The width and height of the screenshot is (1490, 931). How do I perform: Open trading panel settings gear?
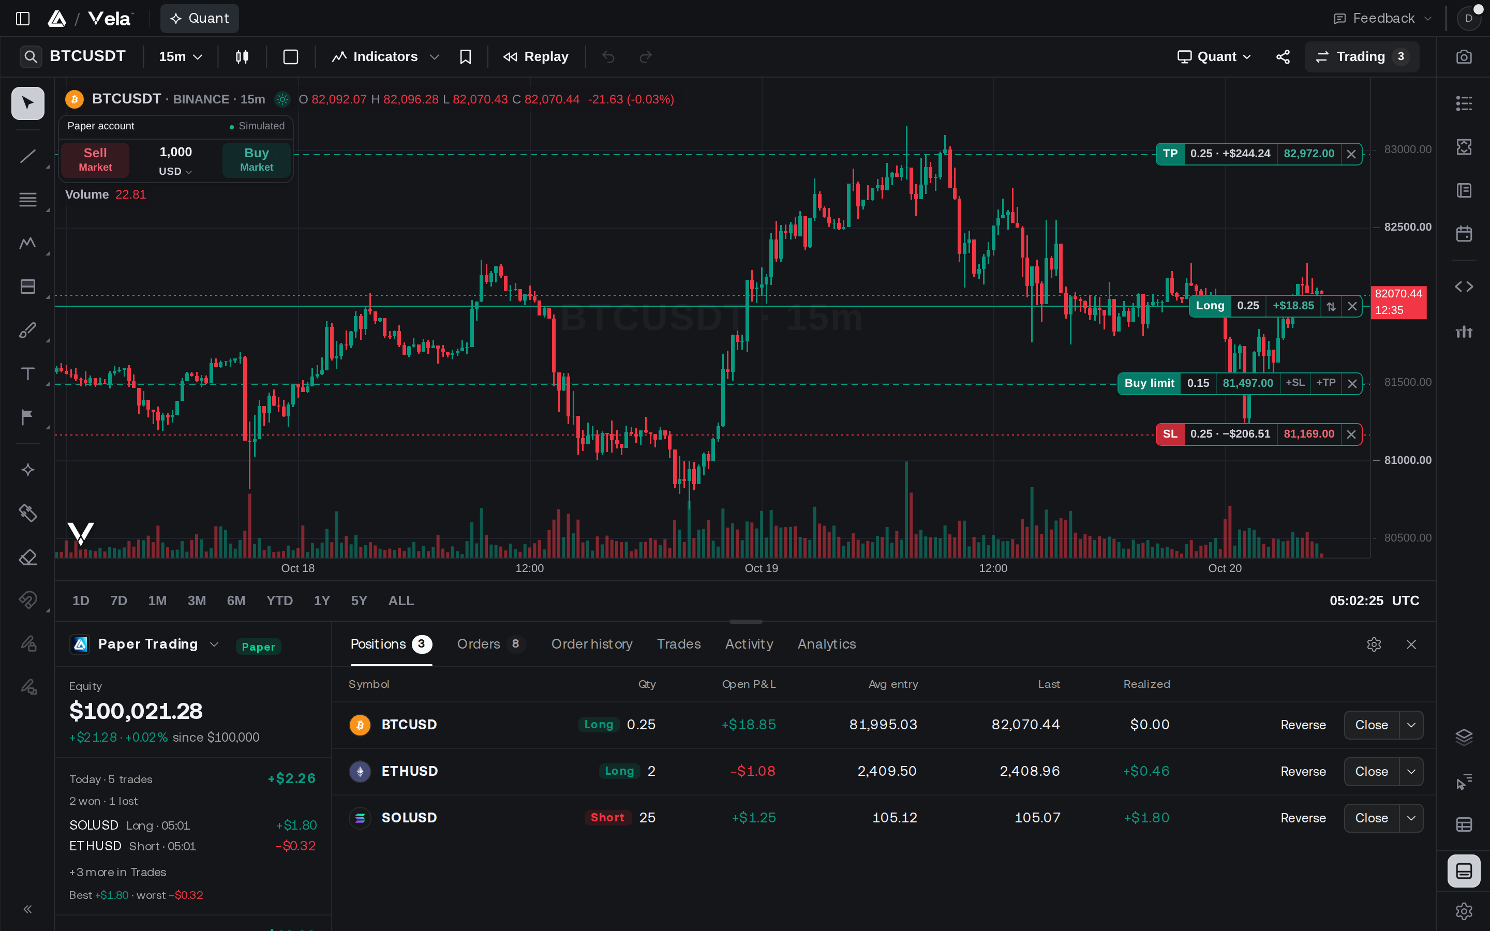point(1374,644)
